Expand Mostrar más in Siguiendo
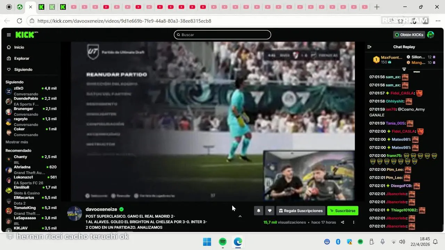This screenshot has height=250, width=445. click(17, 142)
